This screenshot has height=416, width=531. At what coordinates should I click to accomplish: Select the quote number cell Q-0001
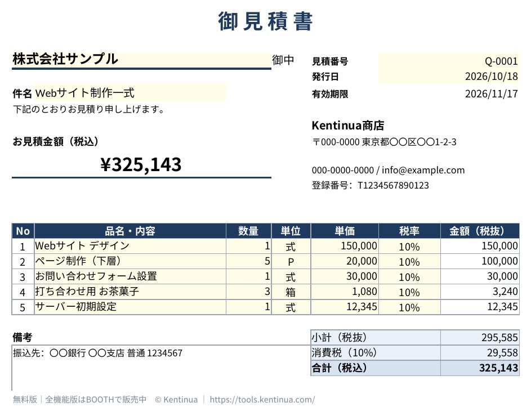tap(448, 61)
